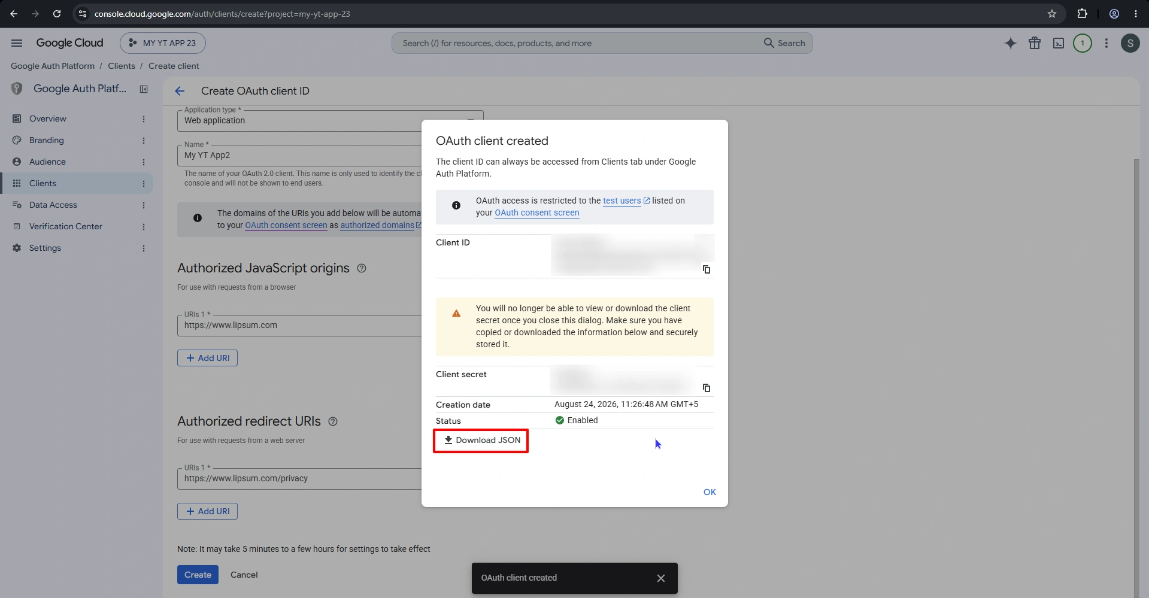Download JSON credentials file

(x=481, y=441)
